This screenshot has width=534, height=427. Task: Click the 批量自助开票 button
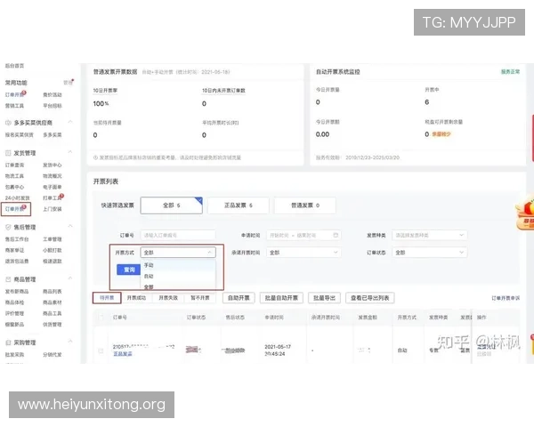[281, 298]
